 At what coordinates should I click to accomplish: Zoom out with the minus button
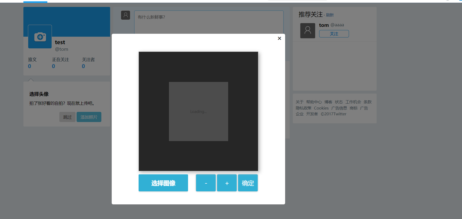(x=206, y=183)
